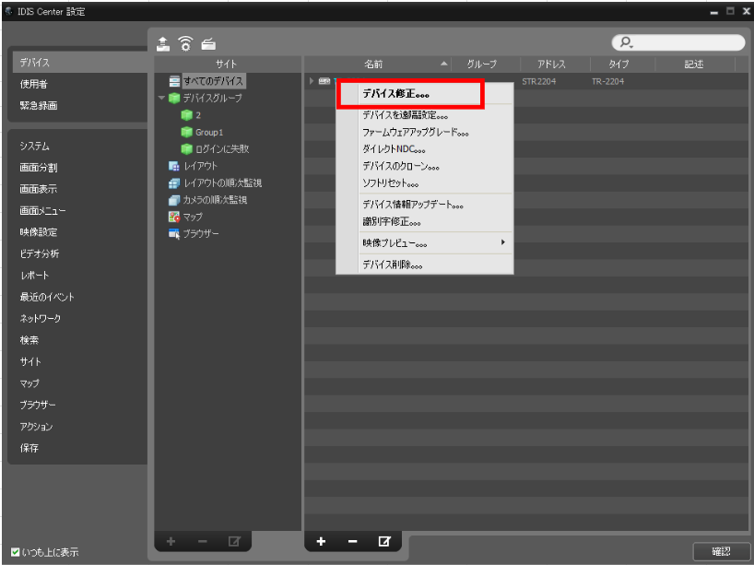Click the ブラウザー icon in site tree
Viewport: 754px width, 565px height.
pos(174,234)
